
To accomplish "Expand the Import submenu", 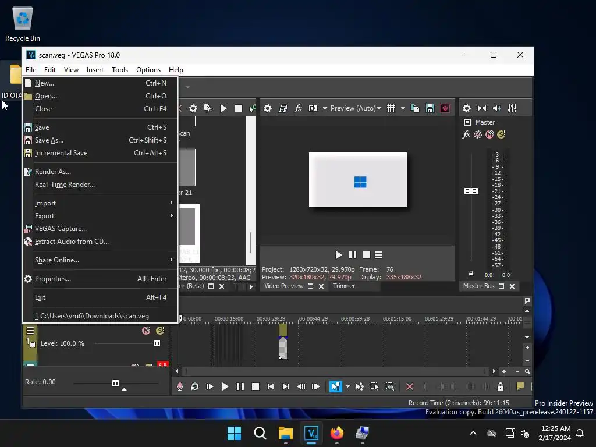I will tap(100, 203).
